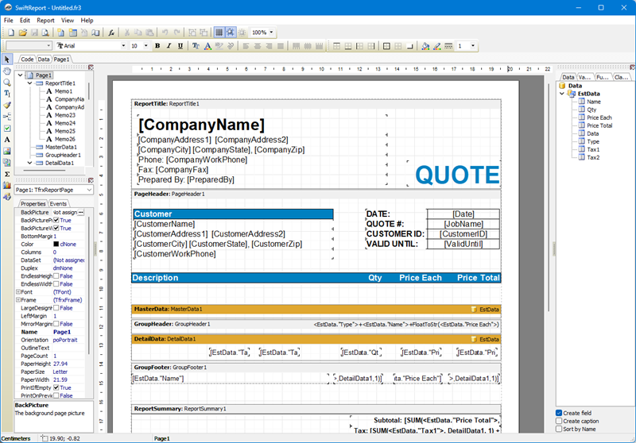The width and height of the screenshot is (636, 443).
Task: Toggle PrintOnPreviousPage checkbox
Action: [56, 395]
